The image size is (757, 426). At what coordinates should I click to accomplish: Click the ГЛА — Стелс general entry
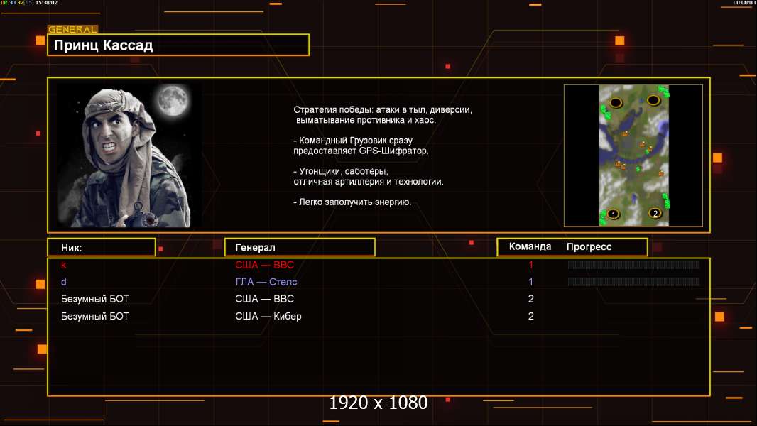tap(266, 282)
